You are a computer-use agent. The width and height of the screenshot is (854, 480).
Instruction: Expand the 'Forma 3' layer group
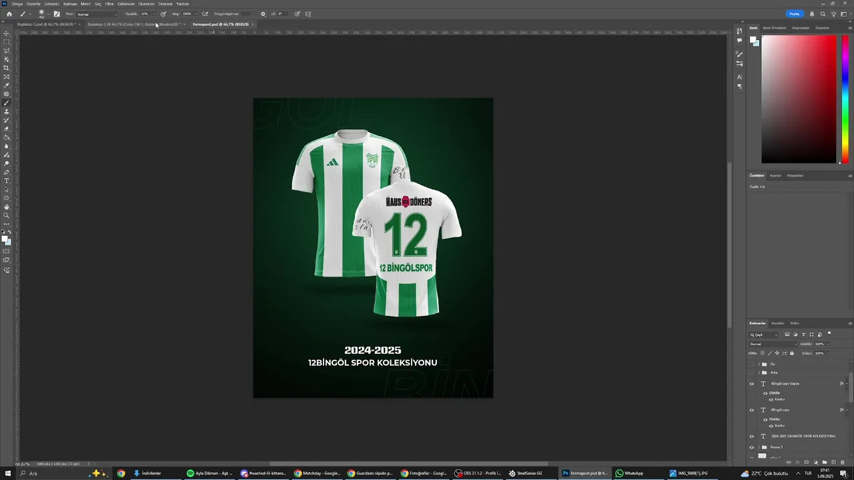tap(759, 447)
